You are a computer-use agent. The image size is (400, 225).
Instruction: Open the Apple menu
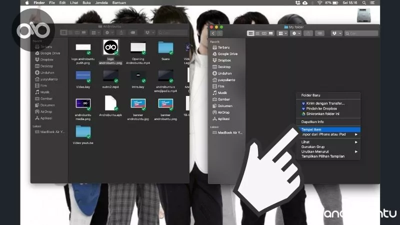tap(27, 3)
